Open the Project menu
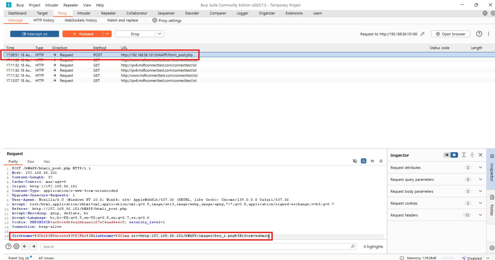This screenshot has height=260, width=495. [34, 5]
